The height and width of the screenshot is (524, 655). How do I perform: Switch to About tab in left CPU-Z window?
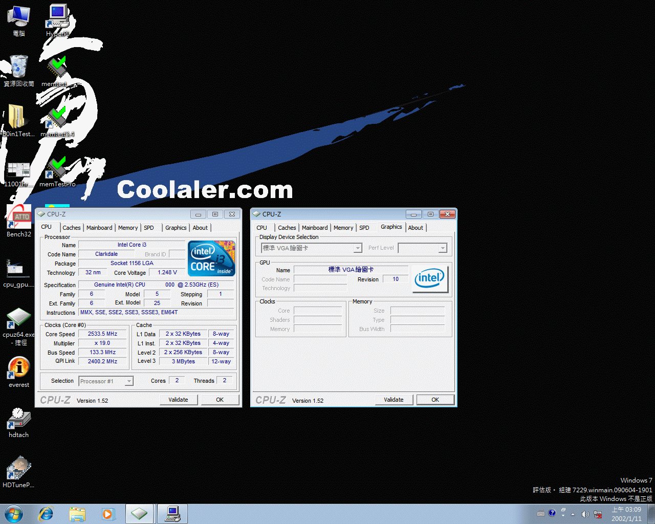pos(200,228)
